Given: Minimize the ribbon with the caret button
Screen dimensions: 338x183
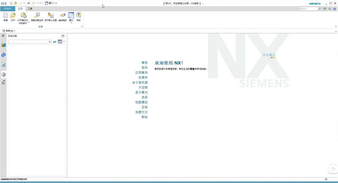Looking at the screenshot, I should [x=330, y=9].
